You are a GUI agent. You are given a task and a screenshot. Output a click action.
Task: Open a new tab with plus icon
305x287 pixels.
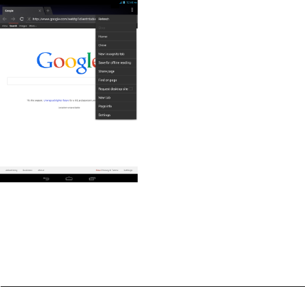click(48, 11)
